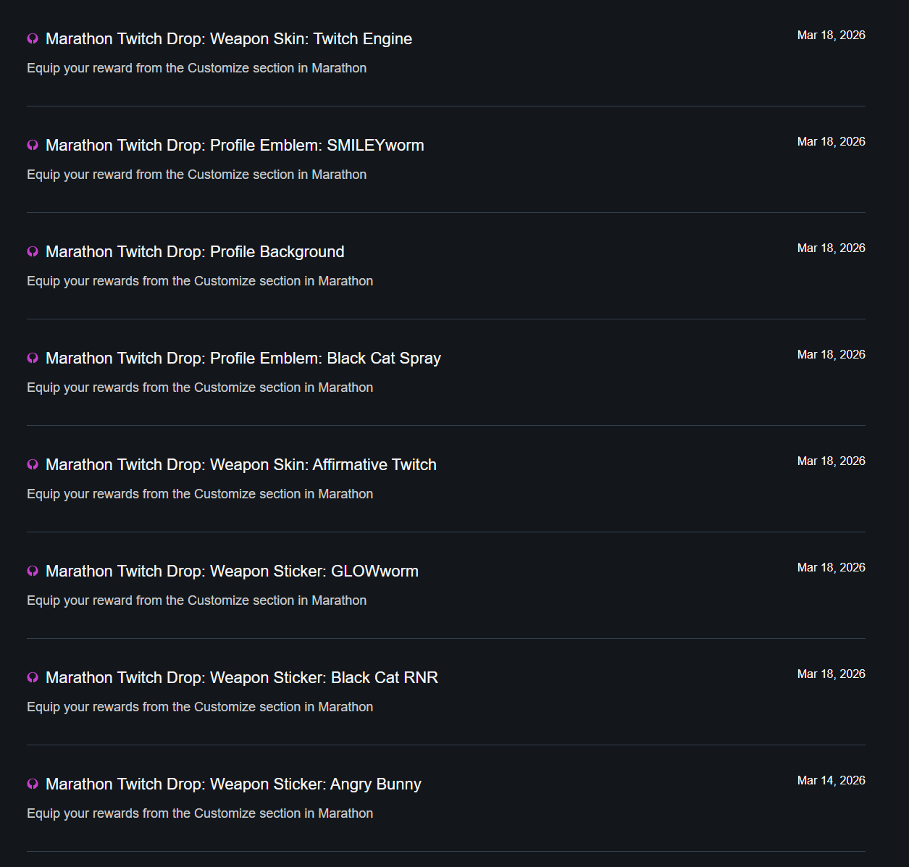Select Weapon Sticker: Angry Bunny title
Screen dimensions: 909x867
pos(233,784)
